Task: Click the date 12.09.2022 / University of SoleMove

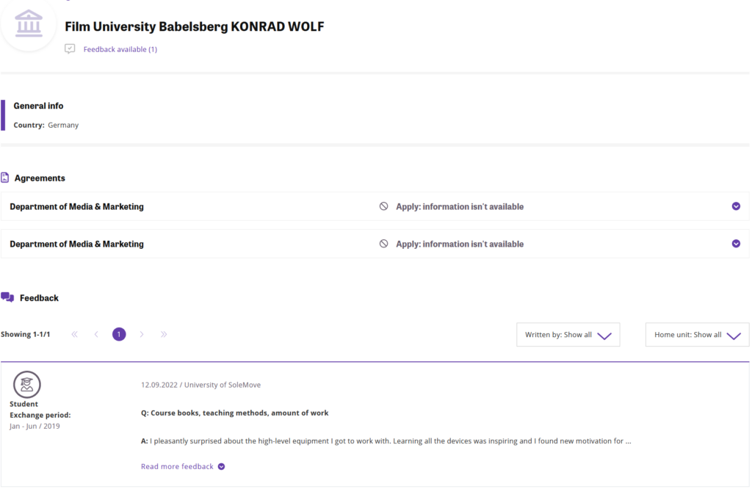Action: click(201, 385)
